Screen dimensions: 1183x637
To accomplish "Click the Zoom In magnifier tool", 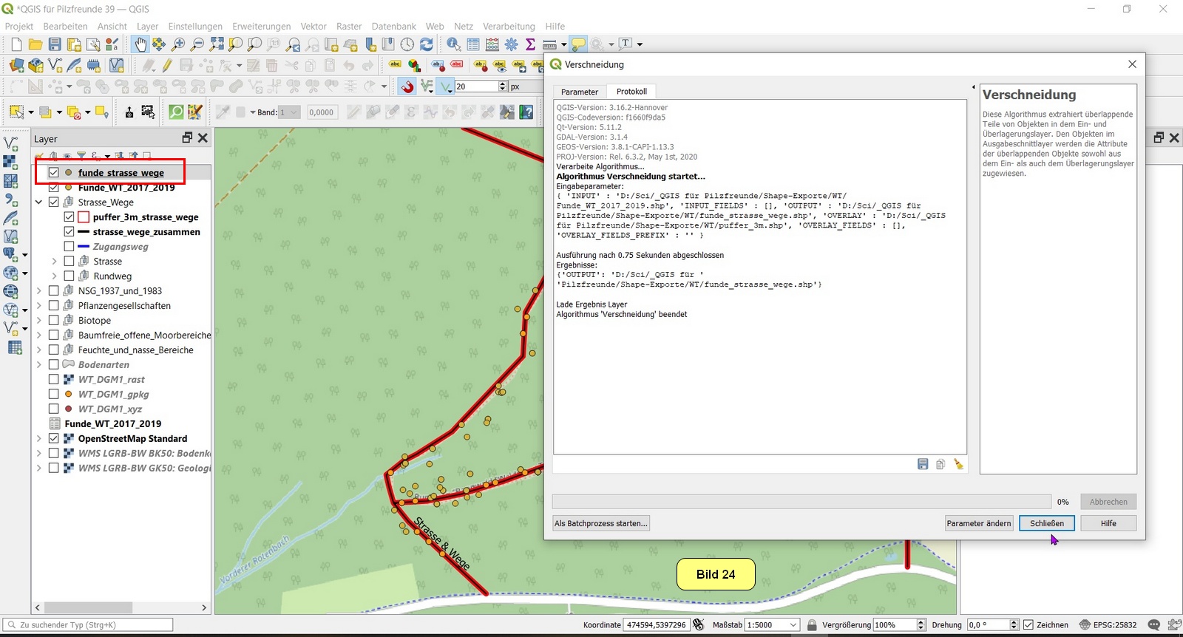I will pos(178,44).
